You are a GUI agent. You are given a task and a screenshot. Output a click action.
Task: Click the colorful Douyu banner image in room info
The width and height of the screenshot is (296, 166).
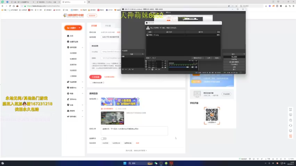click(120, 102)
